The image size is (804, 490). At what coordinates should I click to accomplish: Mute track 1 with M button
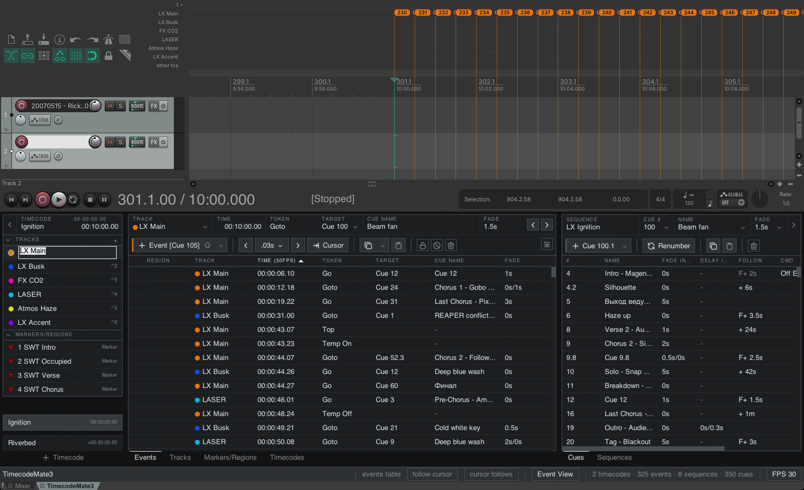(110, 106)
